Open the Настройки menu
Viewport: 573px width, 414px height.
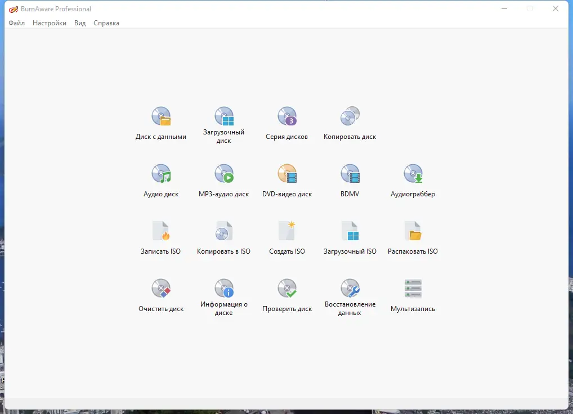click(49, 23)
